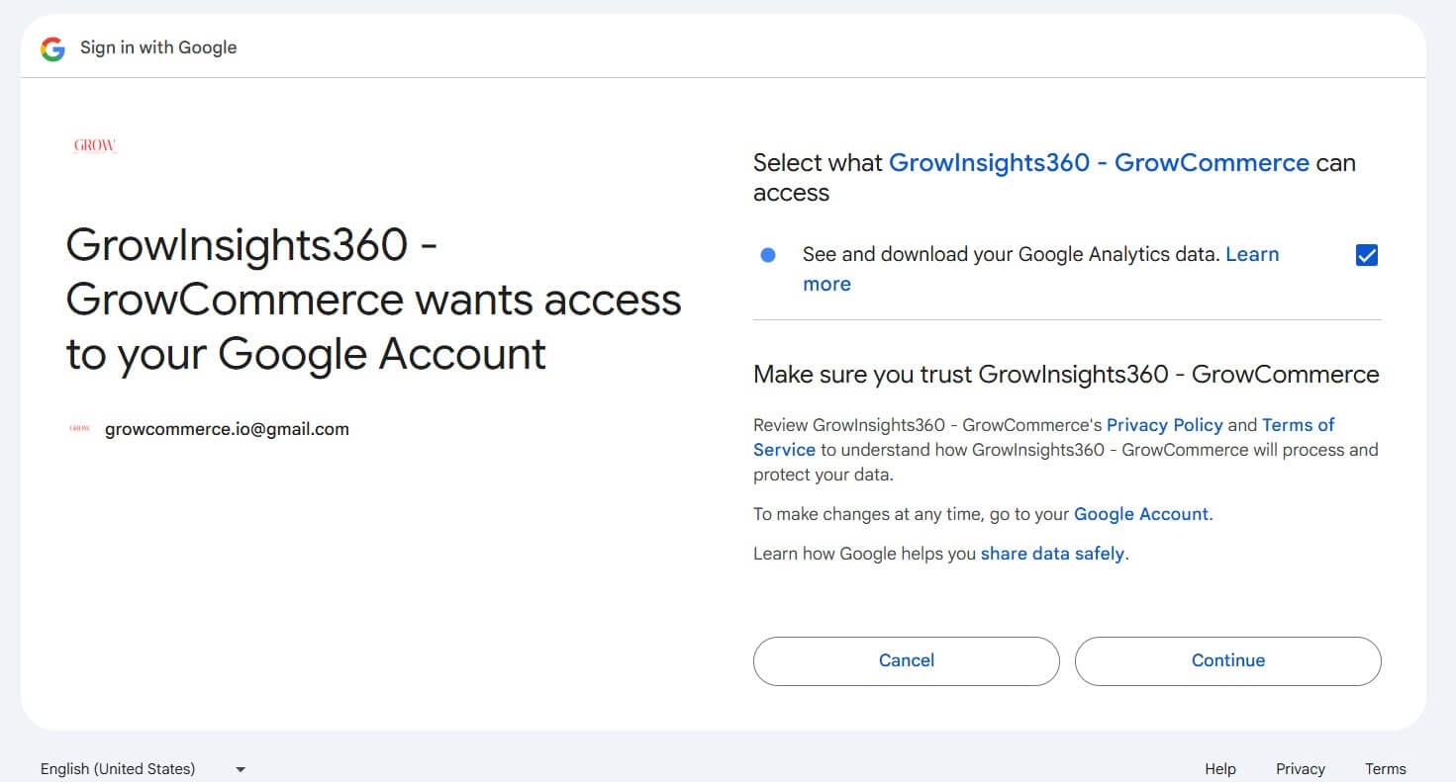Click the GrowInsights360 - GrowCommerce app name link

1099,163
